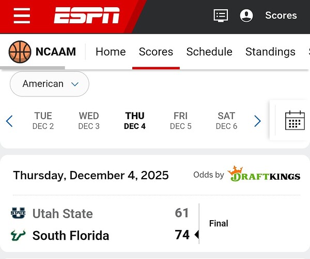Open the news feed icon

coord(221,16)
